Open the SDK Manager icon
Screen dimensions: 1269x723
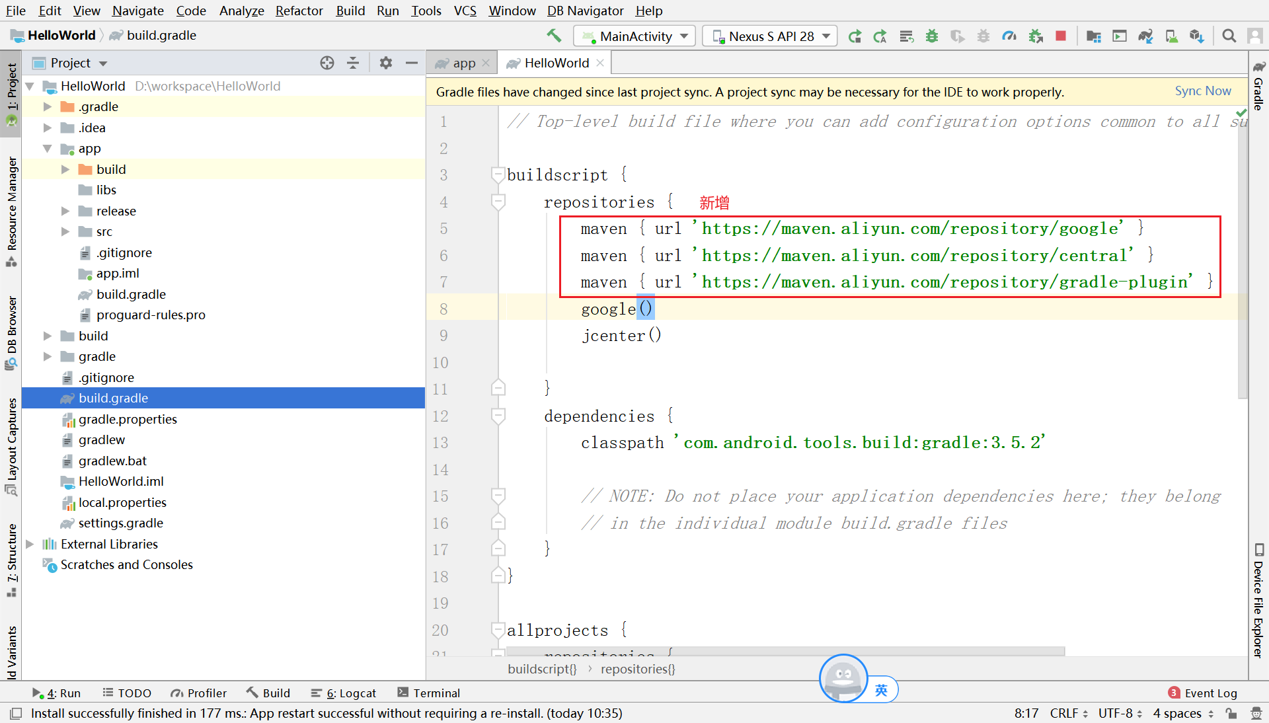(1197, 36)
